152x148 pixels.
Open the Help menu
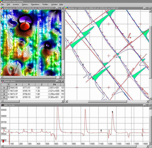point(61,5)
